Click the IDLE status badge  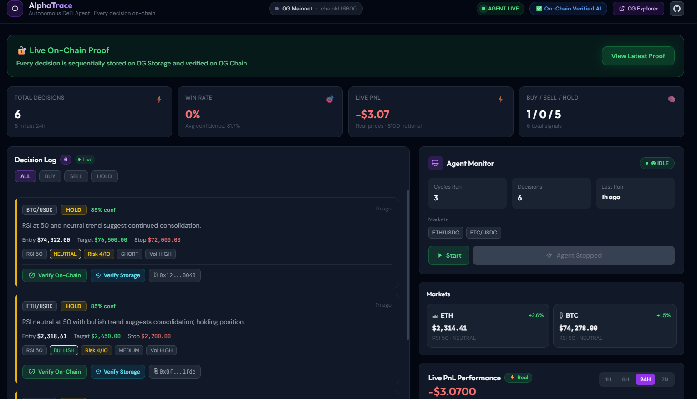coord(657,163)
